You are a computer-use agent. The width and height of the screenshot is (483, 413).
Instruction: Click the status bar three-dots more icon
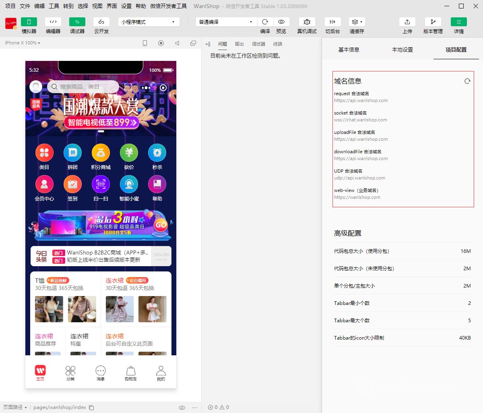click(195, 408)
